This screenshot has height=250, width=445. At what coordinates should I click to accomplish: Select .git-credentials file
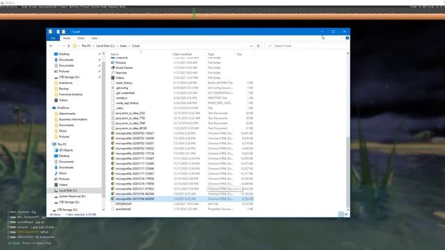click(125, 93)
